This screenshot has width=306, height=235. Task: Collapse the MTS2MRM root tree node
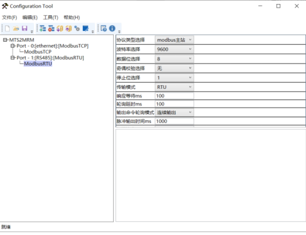coord(5,40)
